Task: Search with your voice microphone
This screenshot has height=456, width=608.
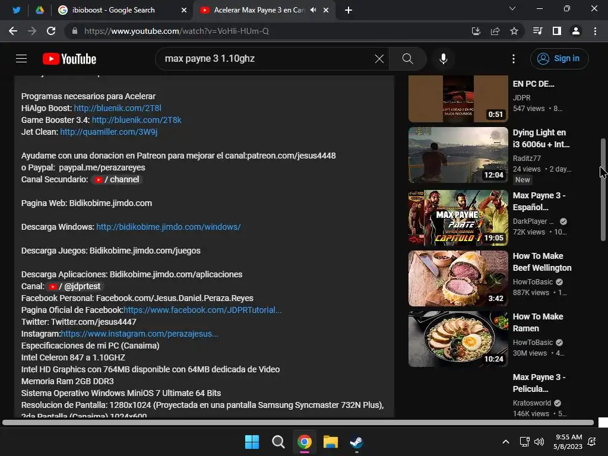Action: point(443,59)
